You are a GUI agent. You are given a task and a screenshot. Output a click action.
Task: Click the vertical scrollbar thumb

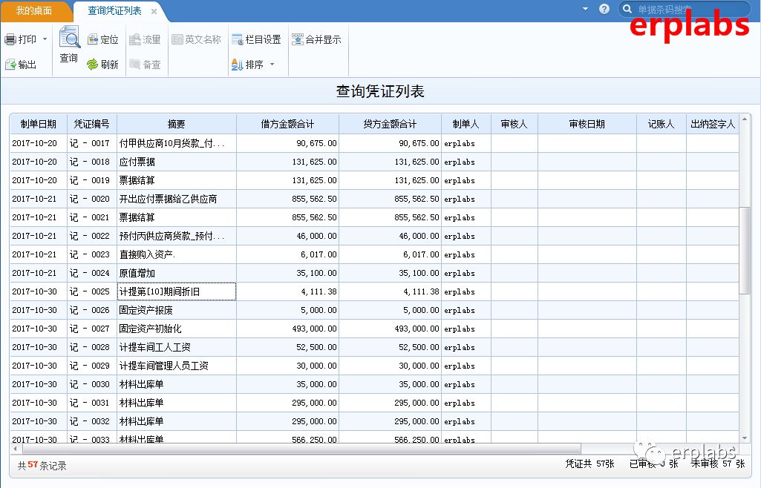tap(745, 250)
